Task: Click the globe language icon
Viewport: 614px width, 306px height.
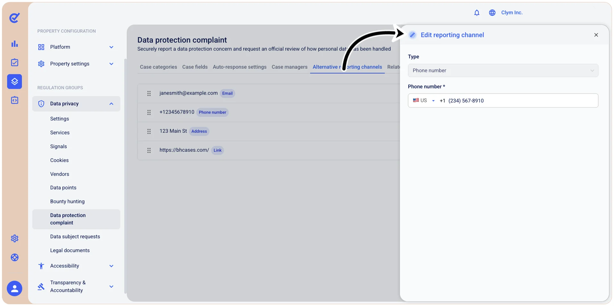Action: click(x=492, y=12)
